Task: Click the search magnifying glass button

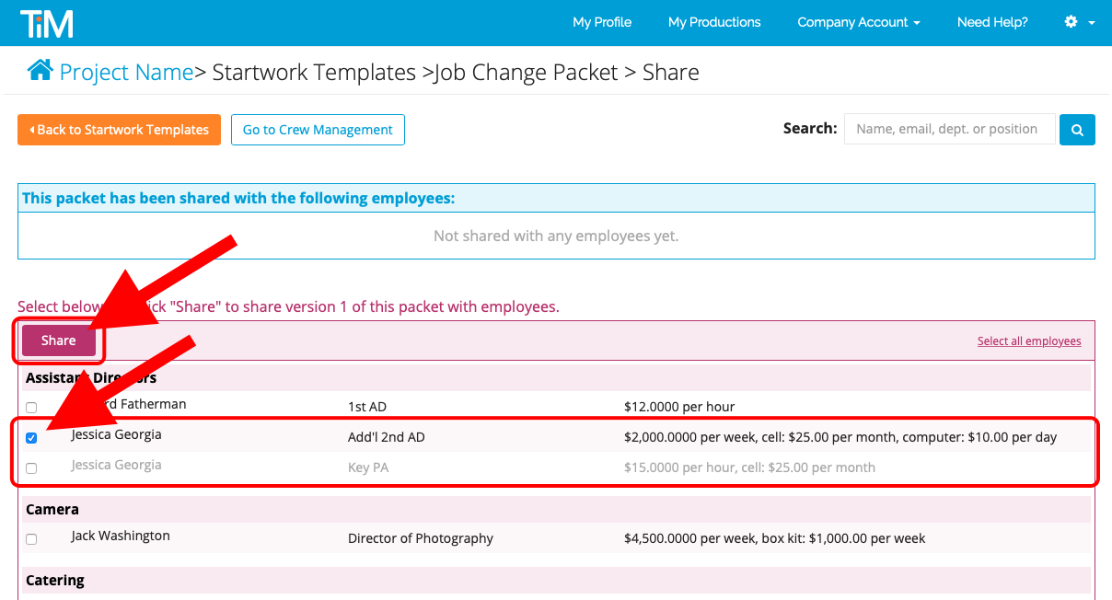Action: tap(1076, 129)
